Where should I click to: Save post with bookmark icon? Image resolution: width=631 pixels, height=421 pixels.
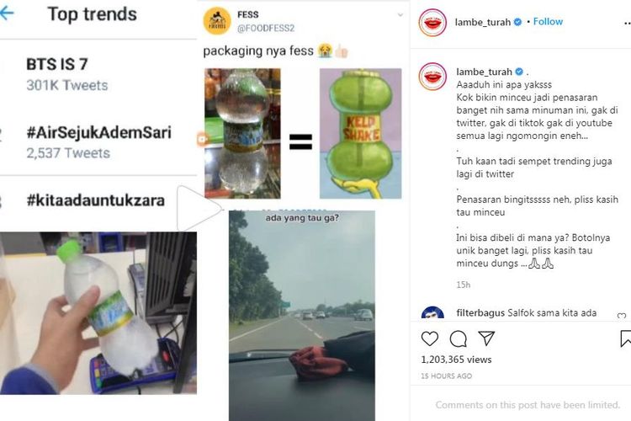click(626, 338)
